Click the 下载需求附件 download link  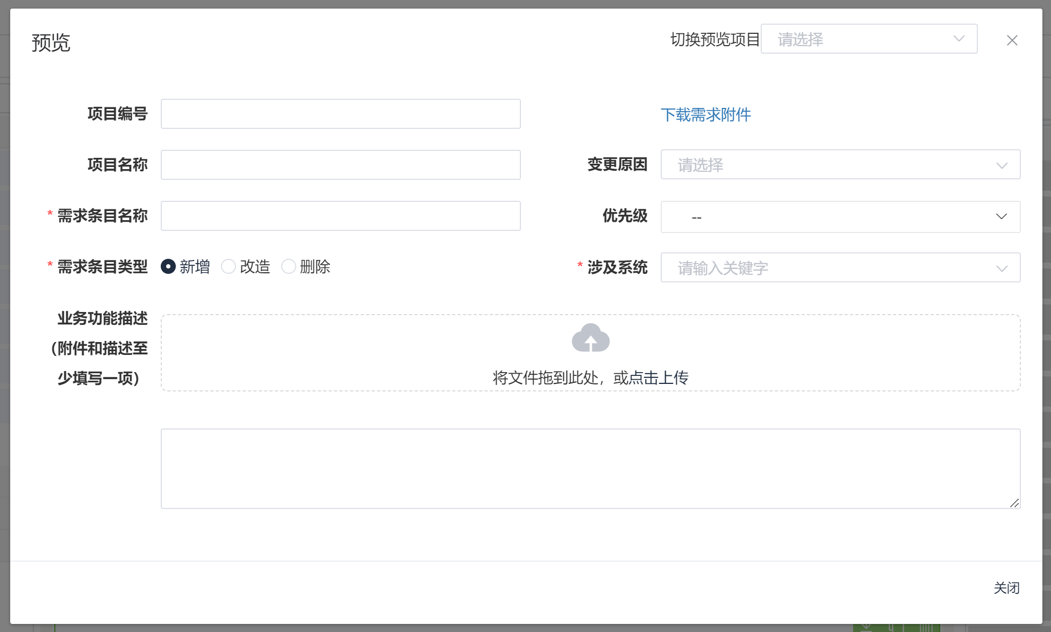(x=706, y=115)
